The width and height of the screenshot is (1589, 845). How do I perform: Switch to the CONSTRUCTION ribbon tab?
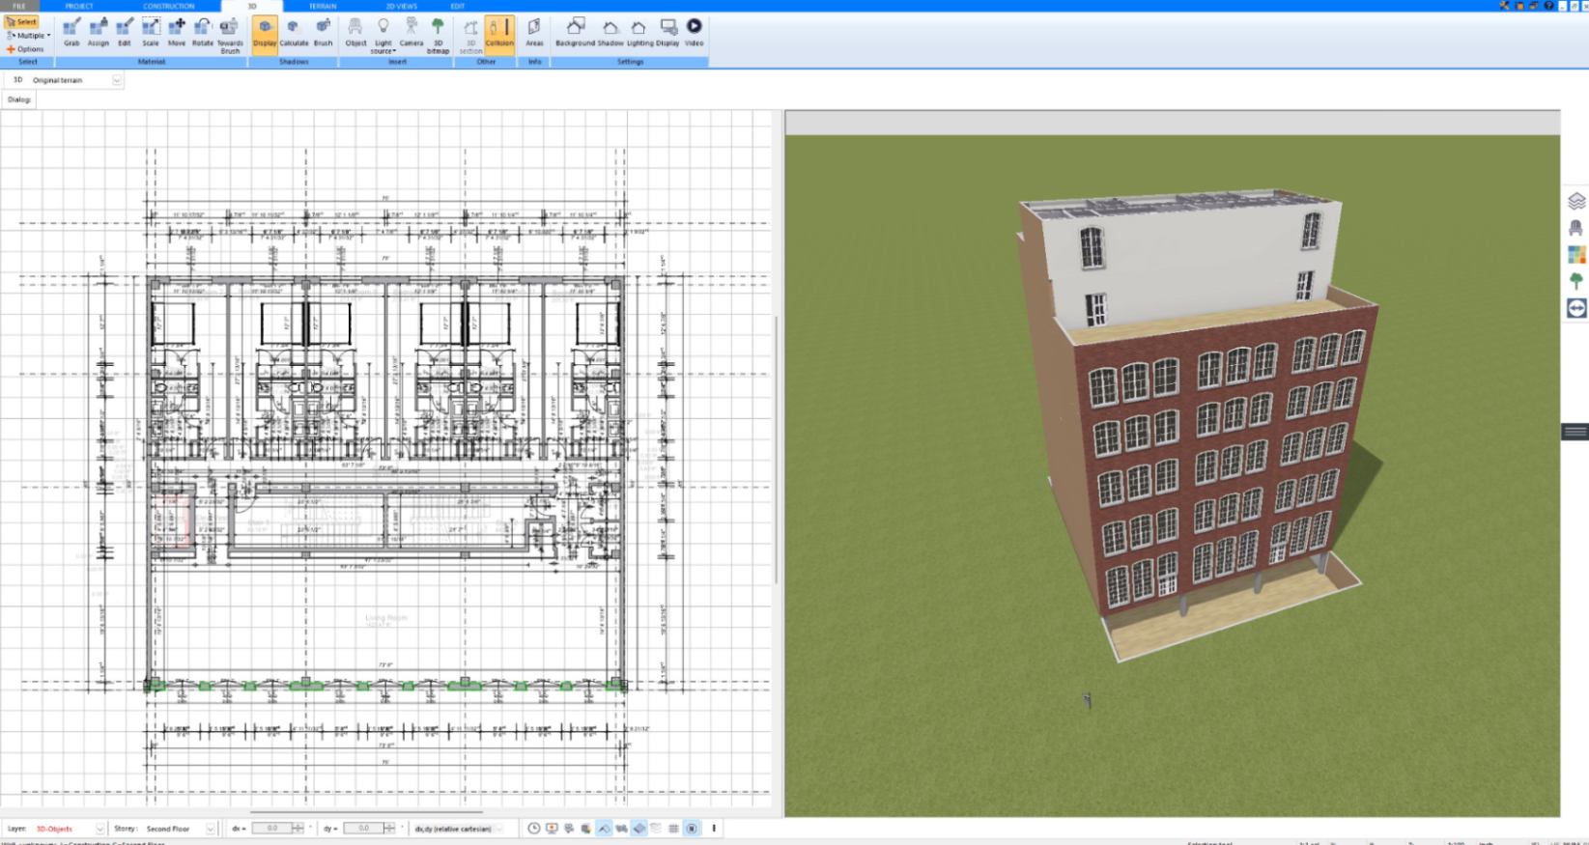169,6
